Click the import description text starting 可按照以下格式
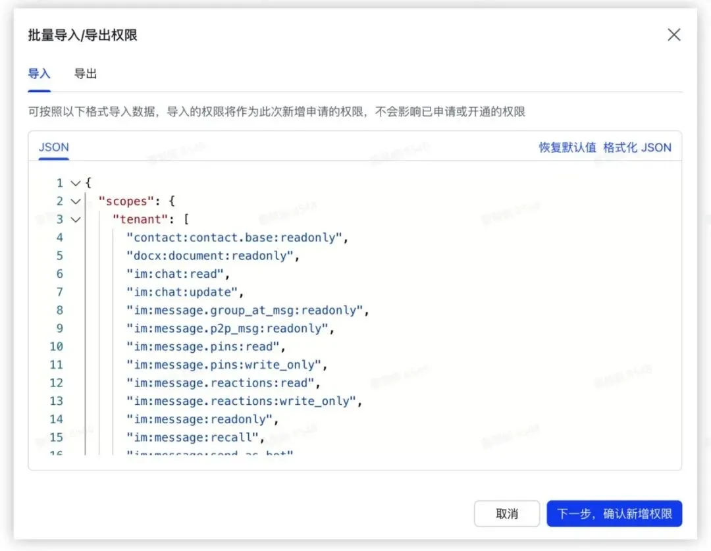Screen dimensions: 711x551 click(x=276, y=111)
